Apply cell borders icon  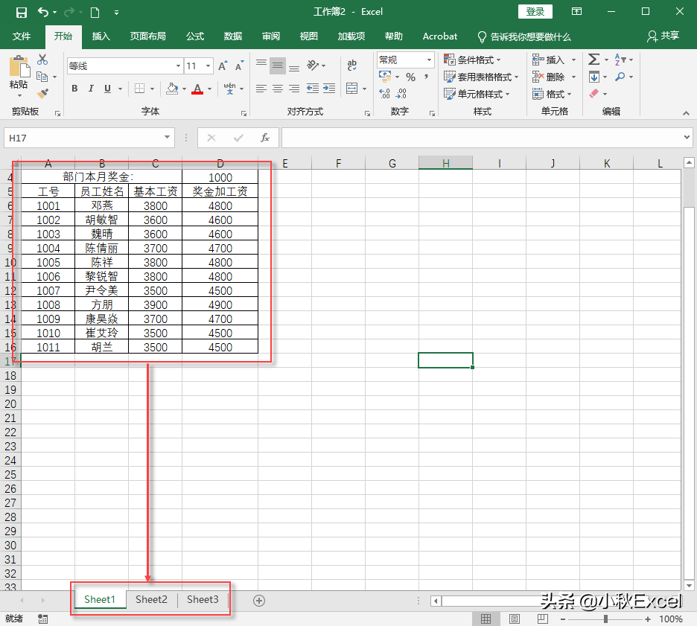[x=139, y=89]
